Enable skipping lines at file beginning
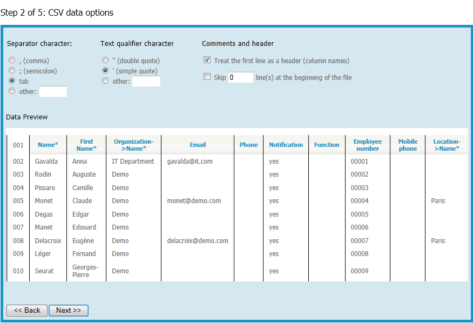The height and width of the screenshot is (323, 473). [207, 77]
